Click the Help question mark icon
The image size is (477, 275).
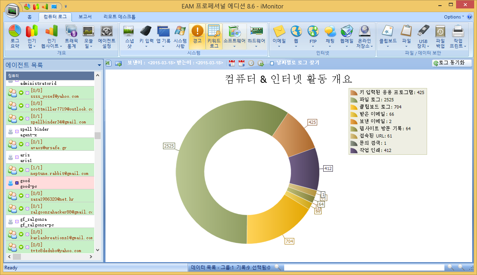470,17
